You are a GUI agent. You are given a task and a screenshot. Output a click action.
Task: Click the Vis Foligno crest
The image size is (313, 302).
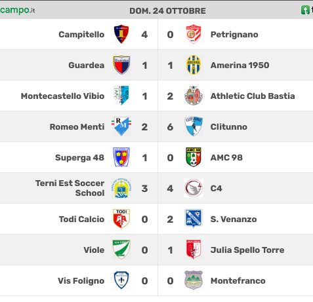pos(121,280)
